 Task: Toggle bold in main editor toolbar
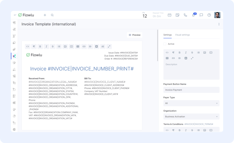click(40, 46)
